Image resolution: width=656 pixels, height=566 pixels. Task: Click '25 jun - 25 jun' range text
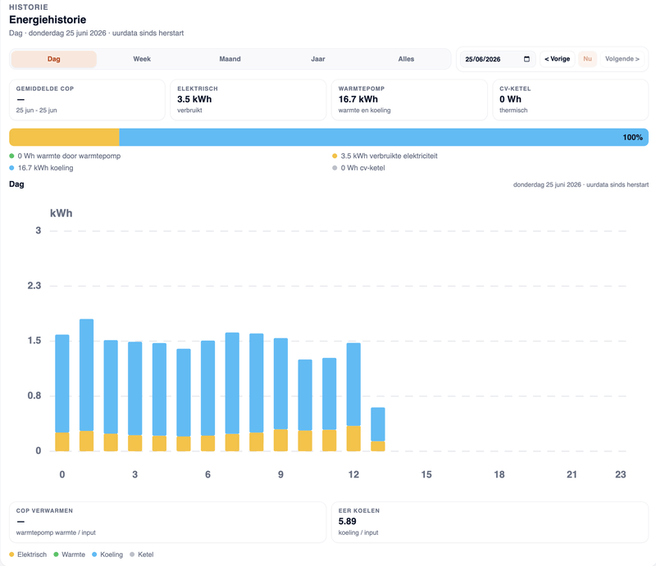click(x=36, y=111)
